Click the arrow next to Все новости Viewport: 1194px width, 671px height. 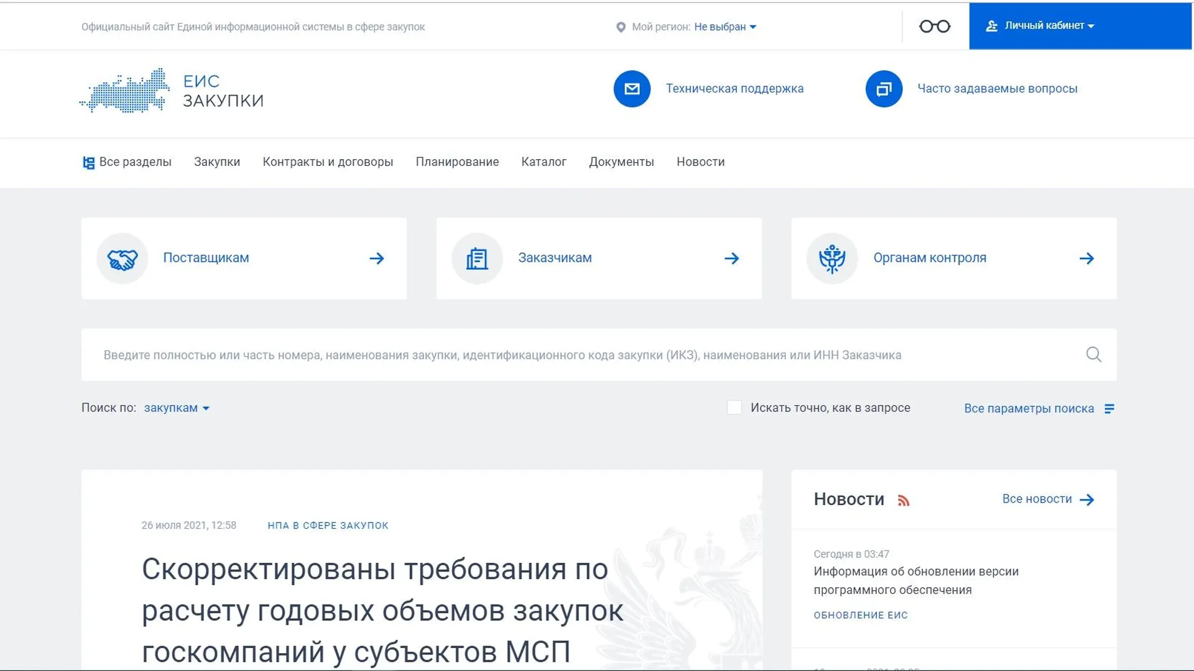[1087, 500]
